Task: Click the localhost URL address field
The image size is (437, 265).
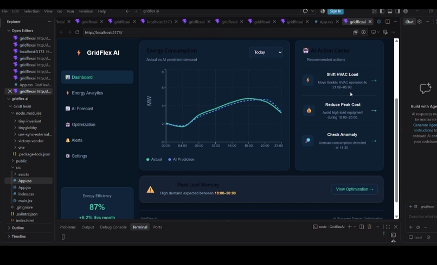Action: tap(217, 33)
